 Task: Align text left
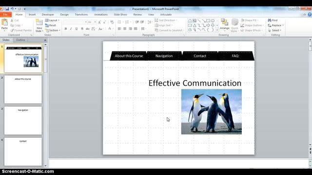(119, 29)
